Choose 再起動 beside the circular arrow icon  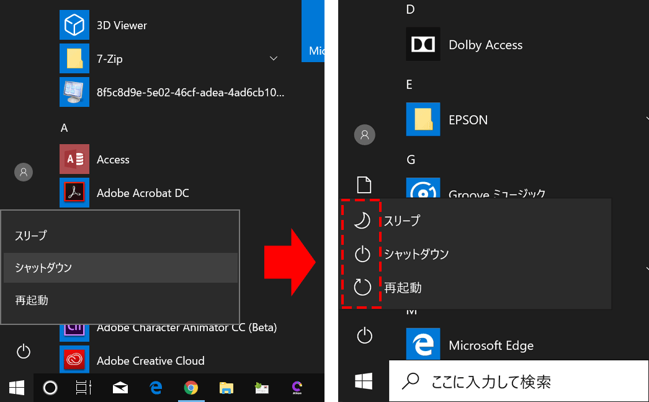(403, 288)
